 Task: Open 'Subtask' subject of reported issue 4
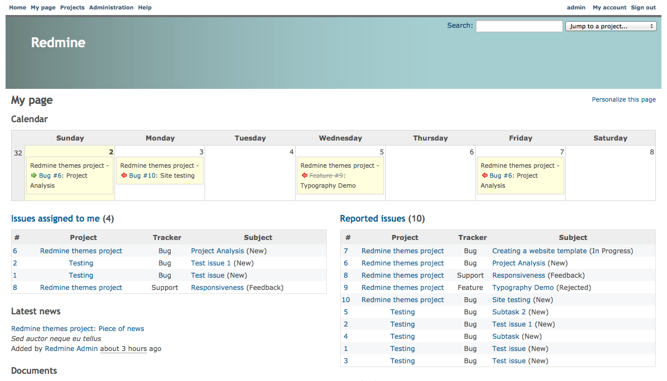point(506,337)
